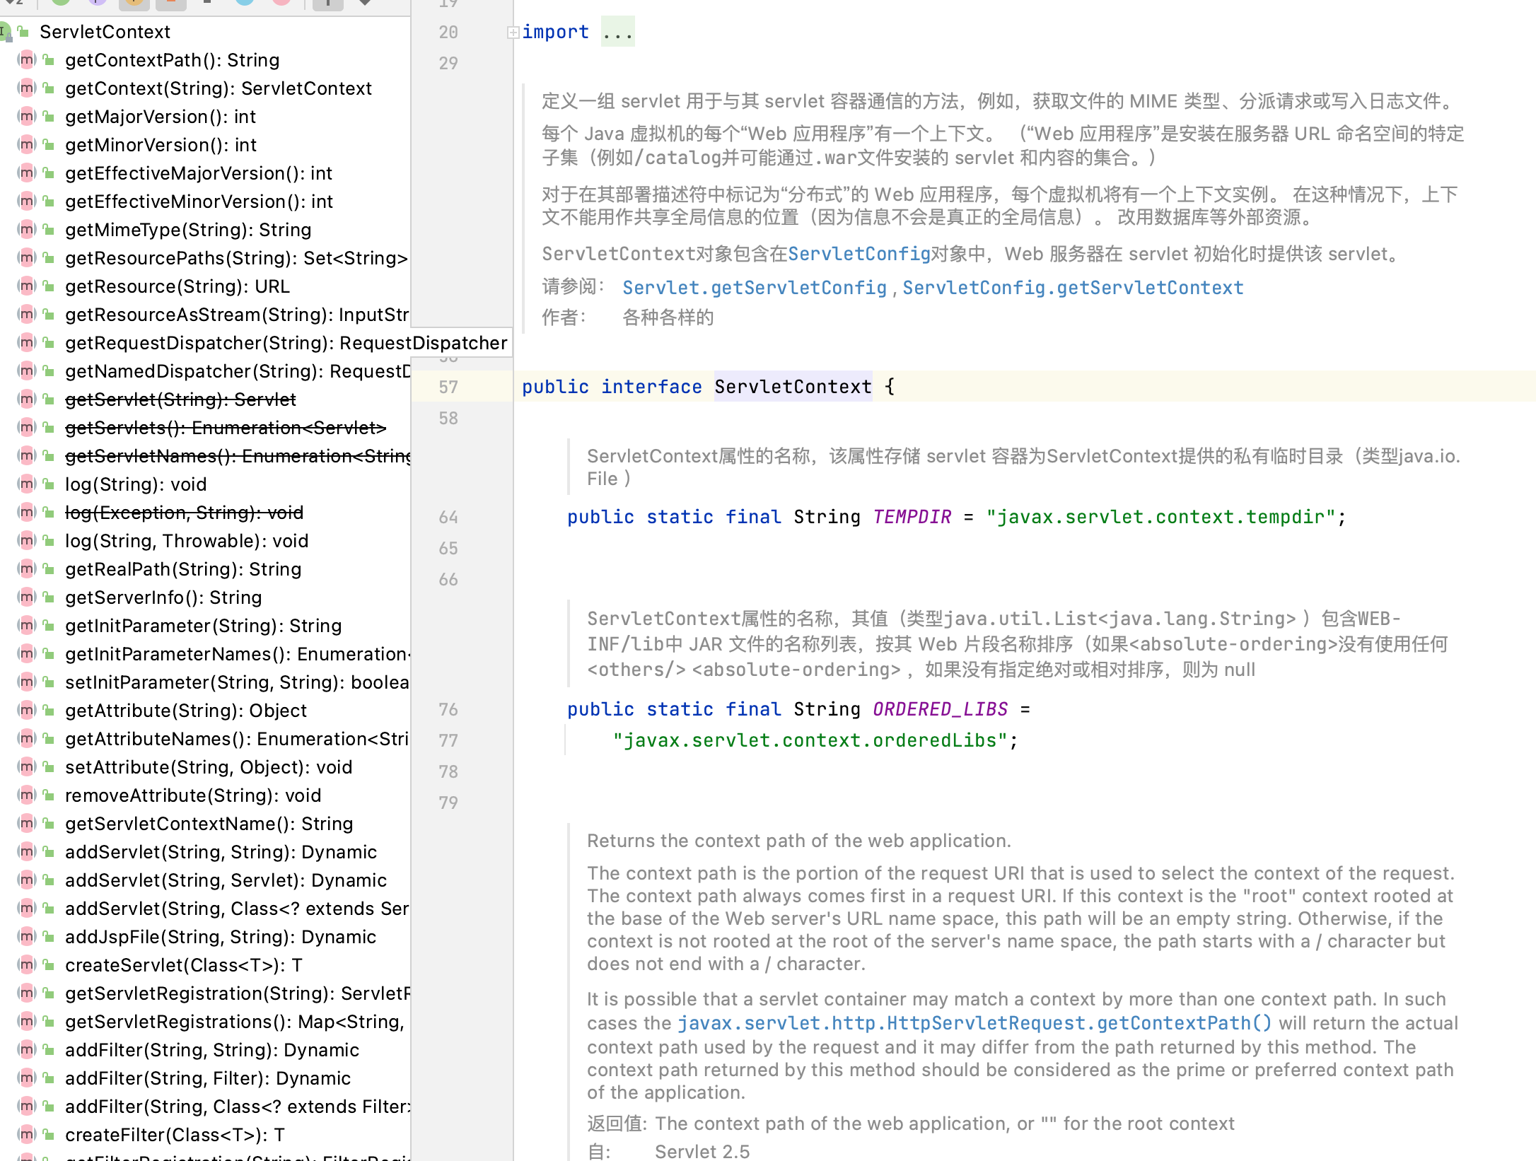Select the ServletContext root node in structure
Screen dimensions: 1536x1161
pyautogui.click(x=105, y=32)
